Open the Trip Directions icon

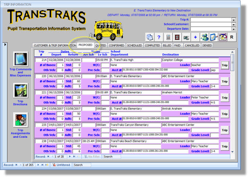20,91
